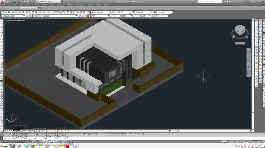The image size is (265, 148).
Task: Click the AutoCAD taskbar icon
Action: pos(68,146)
